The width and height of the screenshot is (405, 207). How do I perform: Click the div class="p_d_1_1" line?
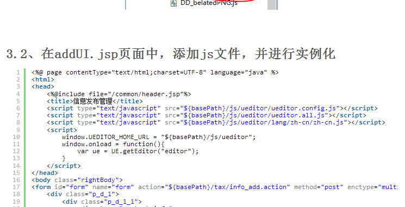[102, 202]
